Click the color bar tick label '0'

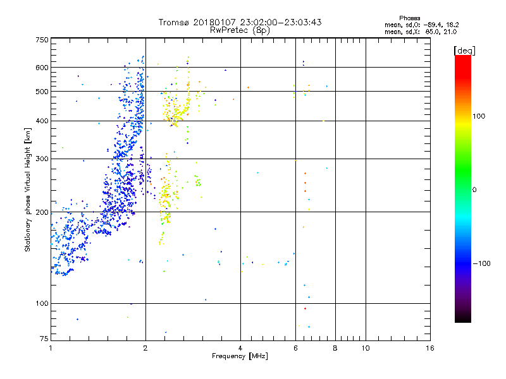pos(474,190)
